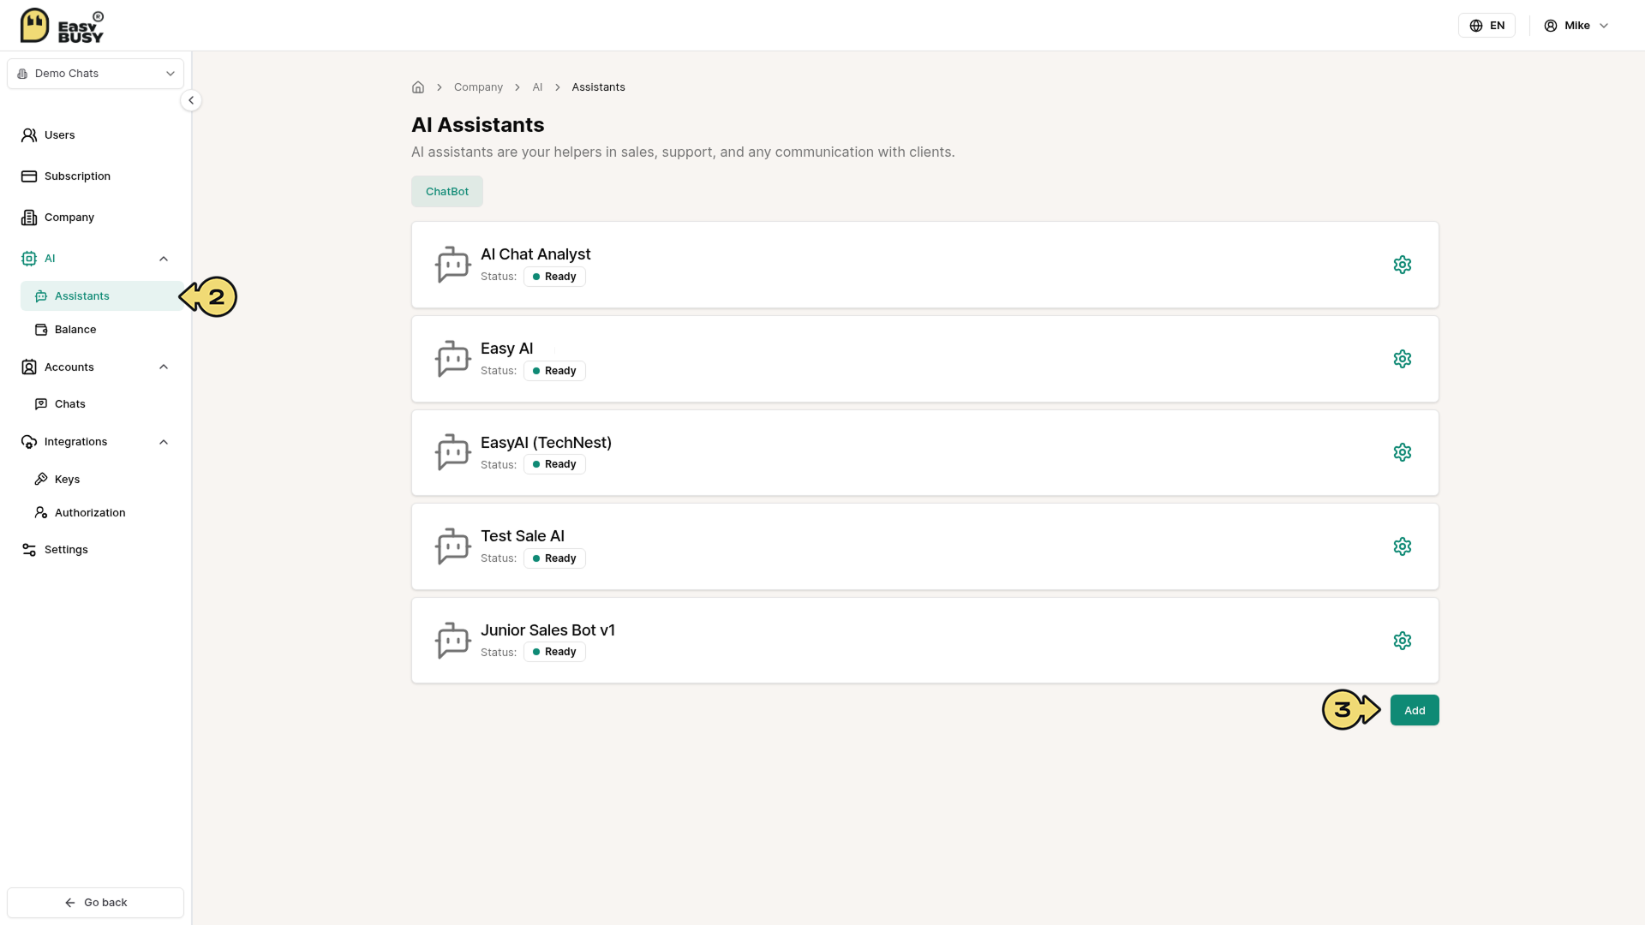The height and width of the screenshot is (925, 1645).
Task: Click Ready status badge of AI Chat Analyst
Action: click(554, 277)
